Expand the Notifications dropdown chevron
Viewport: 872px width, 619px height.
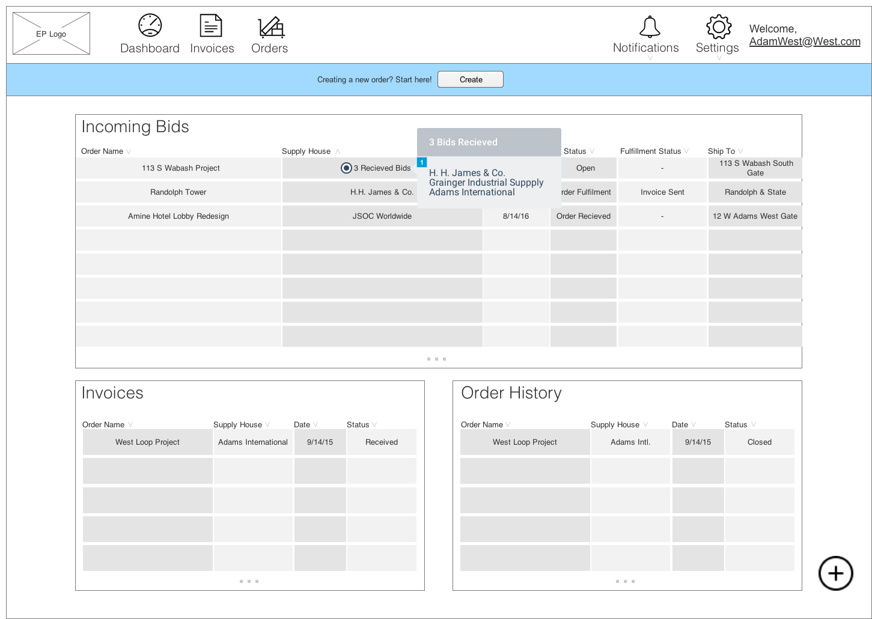(650, 58)
